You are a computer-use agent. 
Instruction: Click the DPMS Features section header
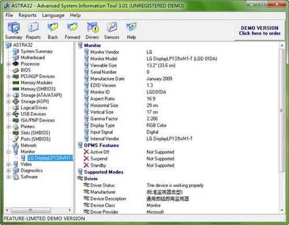pos(101,145)
